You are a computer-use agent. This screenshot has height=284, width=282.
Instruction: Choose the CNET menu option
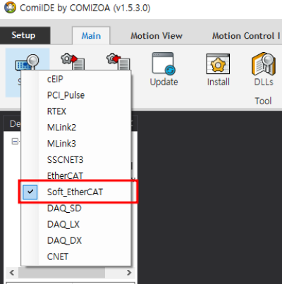(76, 257)
